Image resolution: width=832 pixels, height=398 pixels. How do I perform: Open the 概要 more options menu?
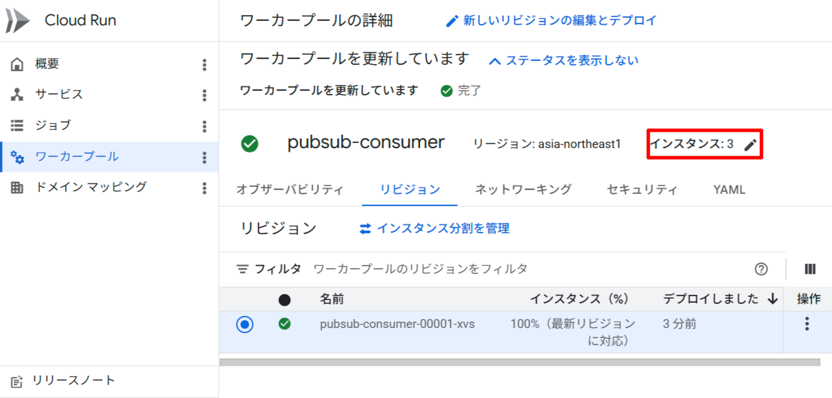pos(204,64)
